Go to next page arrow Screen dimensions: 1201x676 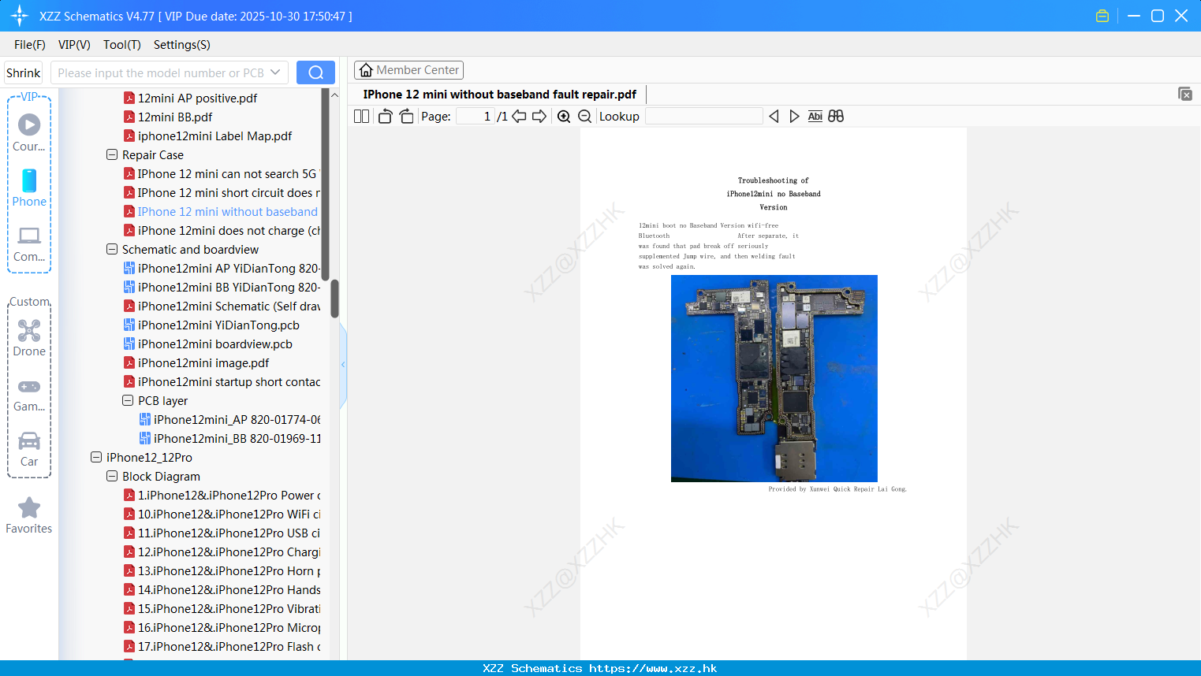(x=539, y=116)
